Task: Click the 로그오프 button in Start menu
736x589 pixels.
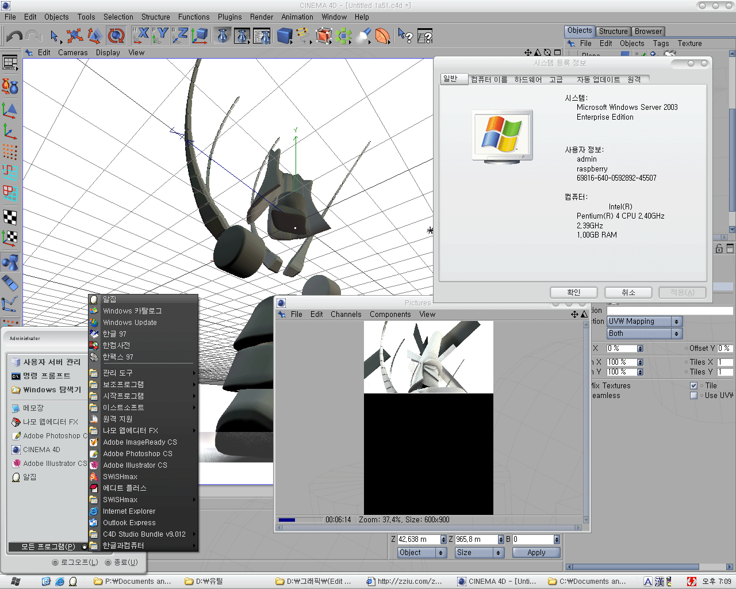Action: click(75, 562)
